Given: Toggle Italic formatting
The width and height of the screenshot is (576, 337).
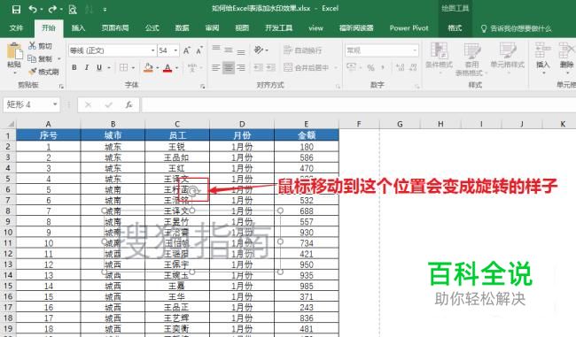Looking at the screenshot, I should (x=87, y=67).
